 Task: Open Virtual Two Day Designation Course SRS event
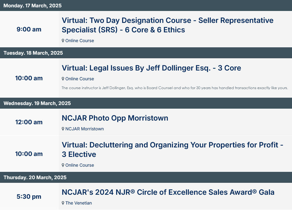tap(167, 25)
